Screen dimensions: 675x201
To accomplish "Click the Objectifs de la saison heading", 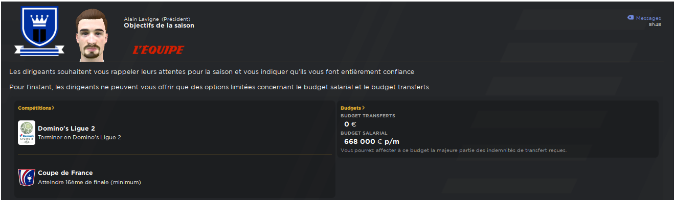I will point(159,26).
